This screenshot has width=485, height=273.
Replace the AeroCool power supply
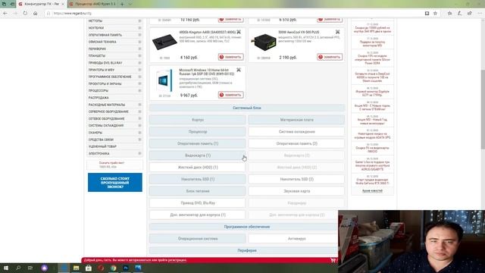pos(330,57)
